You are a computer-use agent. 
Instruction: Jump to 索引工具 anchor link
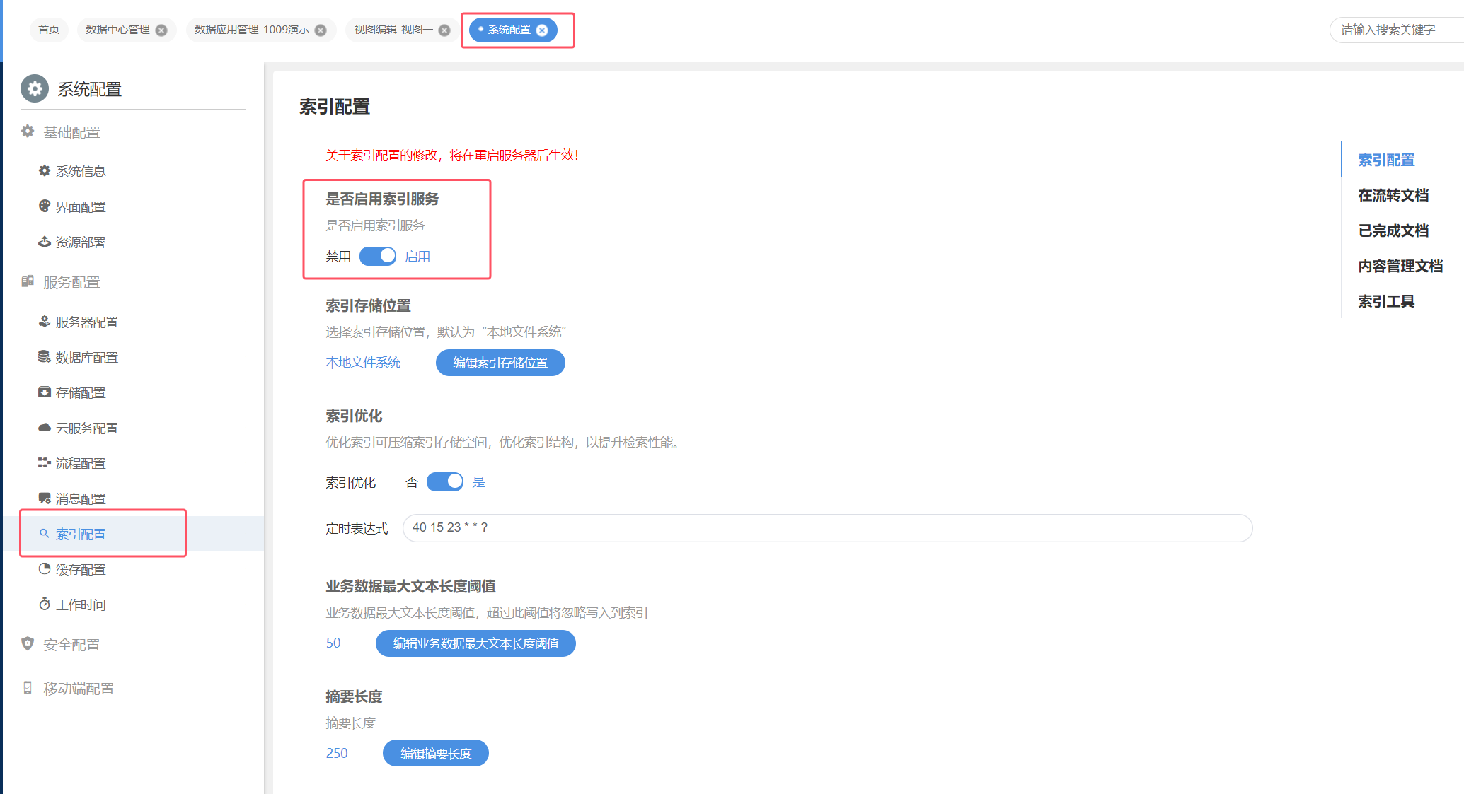(x=1385, y=301)
